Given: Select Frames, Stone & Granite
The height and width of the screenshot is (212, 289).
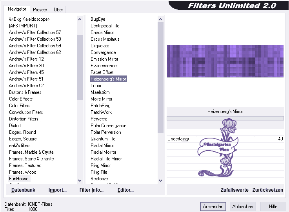Looking at the screenshot, I should (x=31, y=159).
